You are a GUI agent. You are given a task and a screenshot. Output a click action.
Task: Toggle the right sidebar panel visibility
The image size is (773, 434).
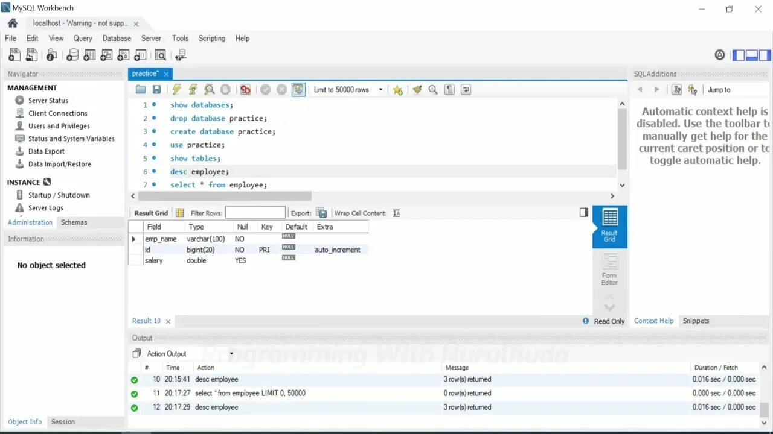(765, 55)
